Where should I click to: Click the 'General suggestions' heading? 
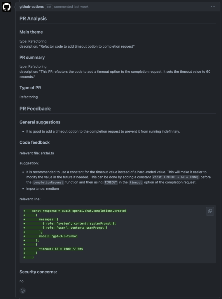[40, 122]
